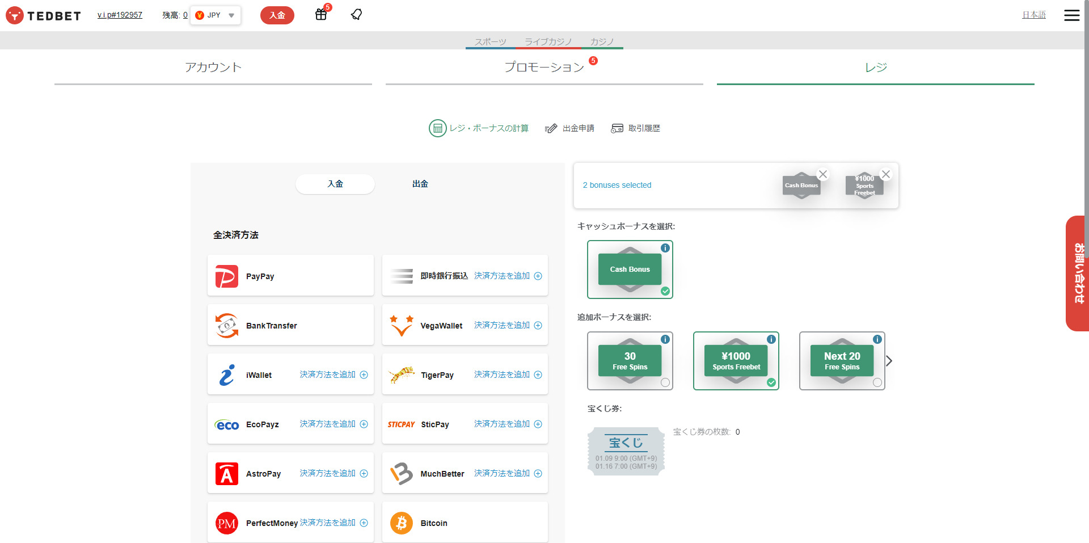1089x543 pixels.
Task: Open 出金申請 withdrawal request link
Action: [579, 129]
